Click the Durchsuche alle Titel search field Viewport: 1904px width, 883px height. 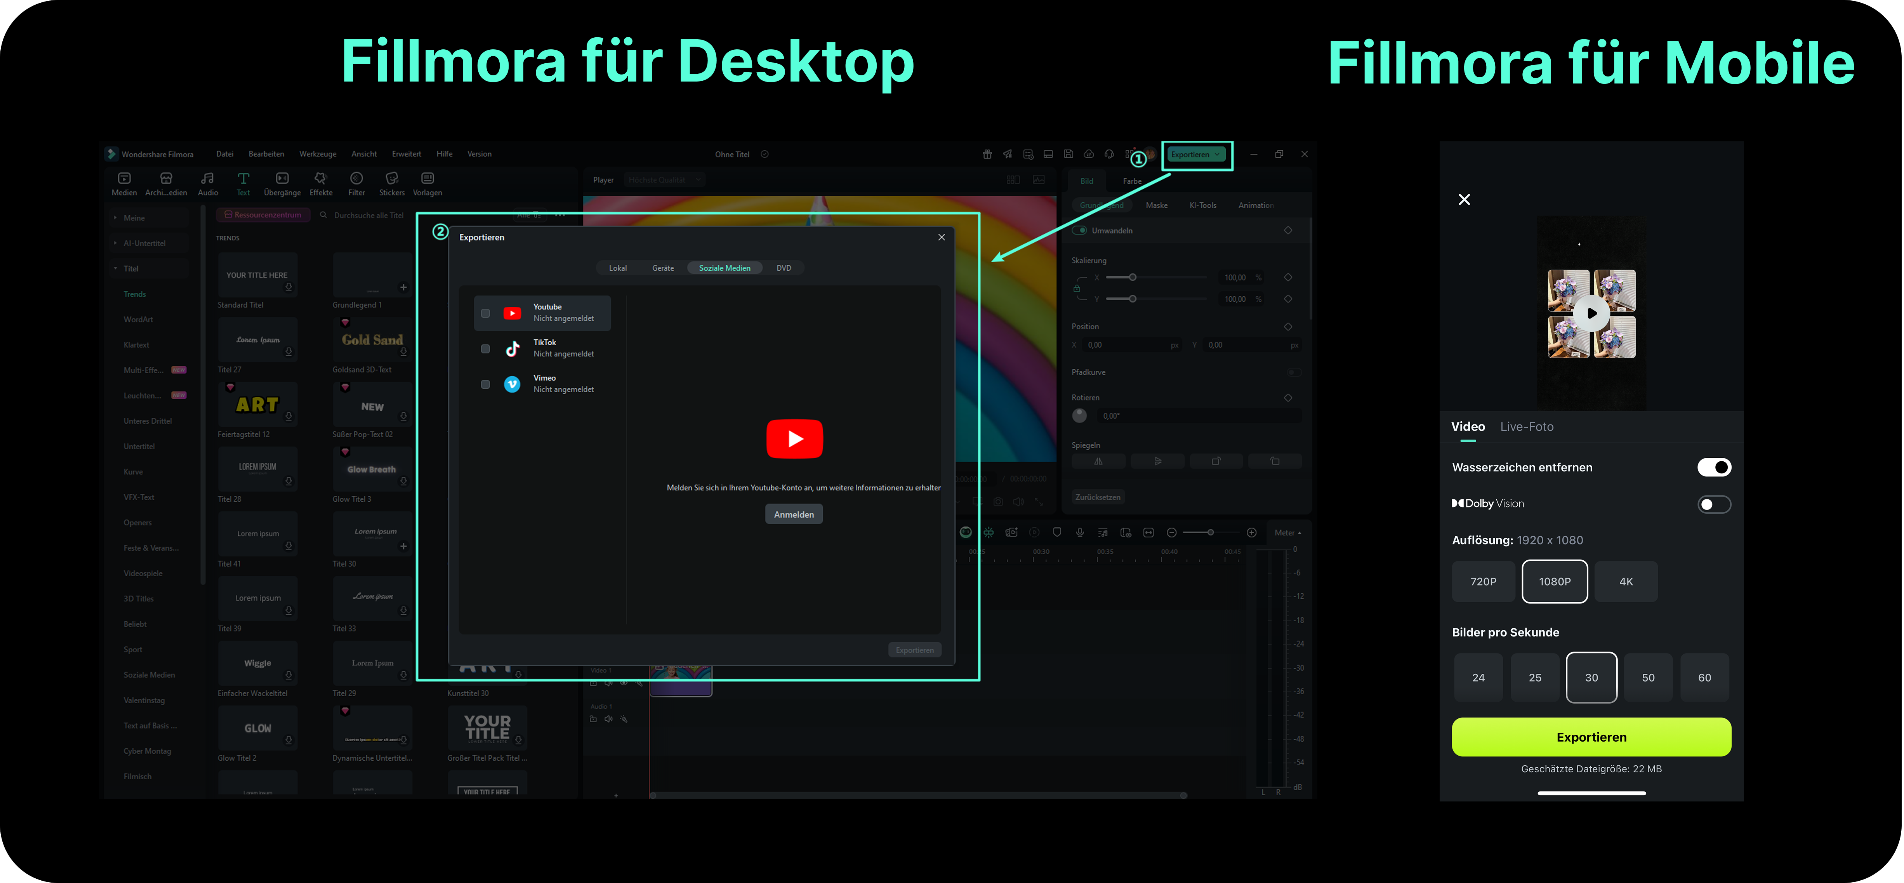(x=370, y=215)
